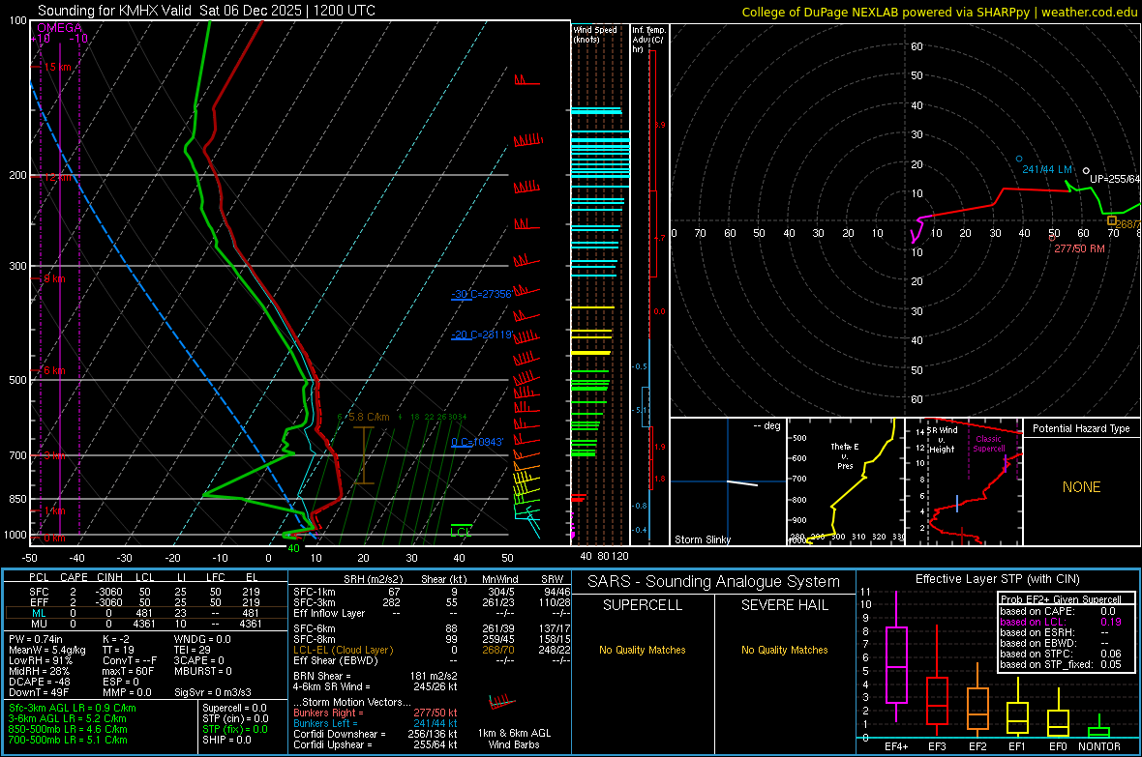The height and width of the screenshot is (757, 1142).
Task: Click the BRN Shear = 181 m2/s2 line
Action: point(376,676)
